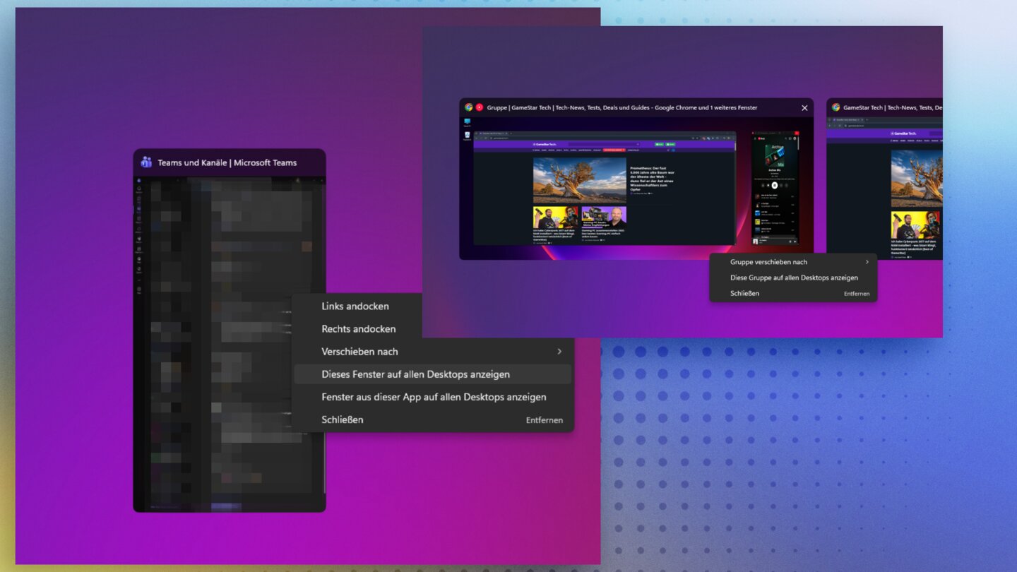Click the Prometheus tree article image in group preview
1017x572 pixels.
tap(579, 180)
